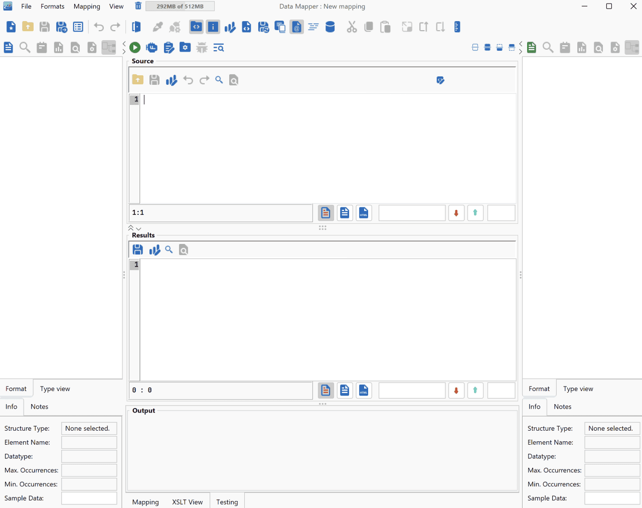Viewport: 642px width, 508px height.
Task: Click the magnifier in right format toolbar
Action: 548,48
